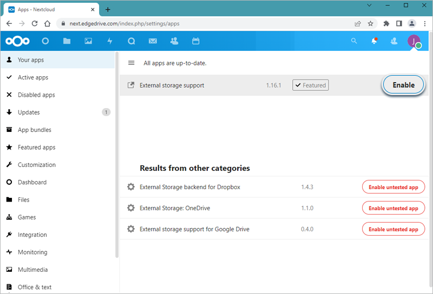
Task: Open Chrome profile icon
Action: point(412,23)
